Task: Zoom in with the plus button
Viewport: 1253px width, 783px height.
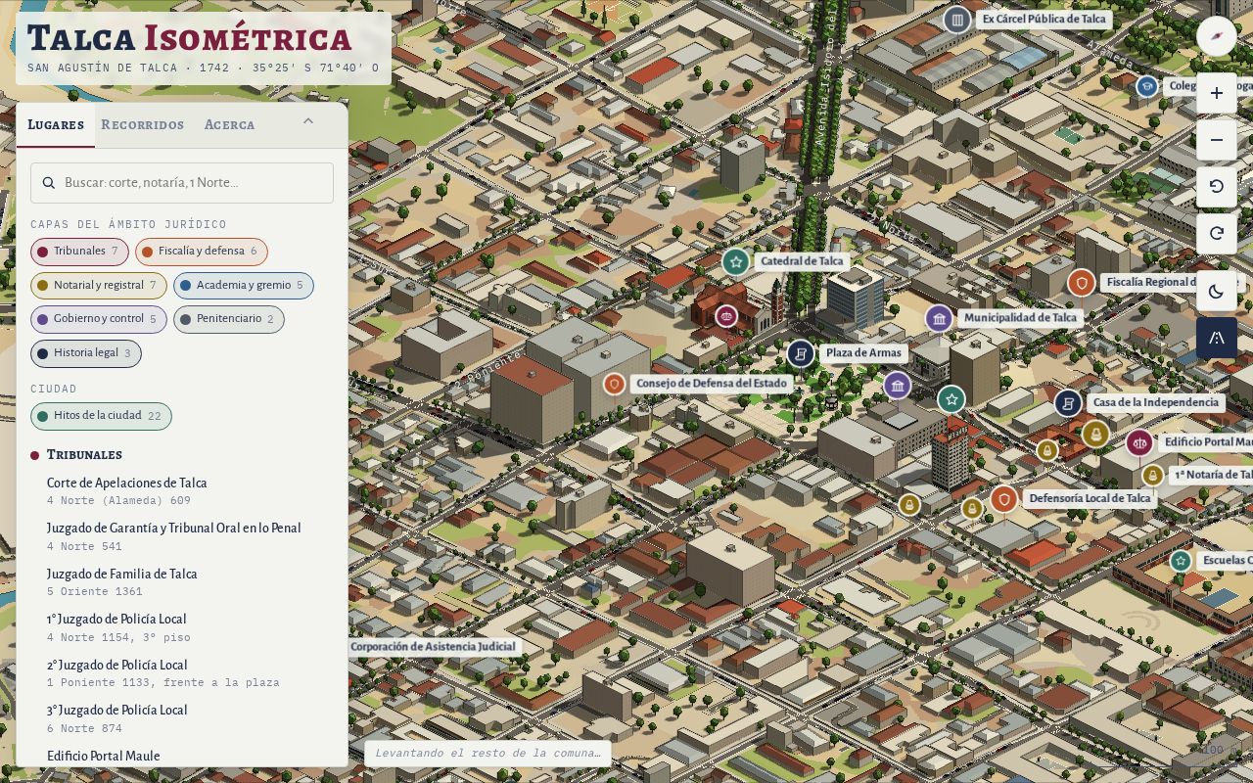Action: (1217, 93)
